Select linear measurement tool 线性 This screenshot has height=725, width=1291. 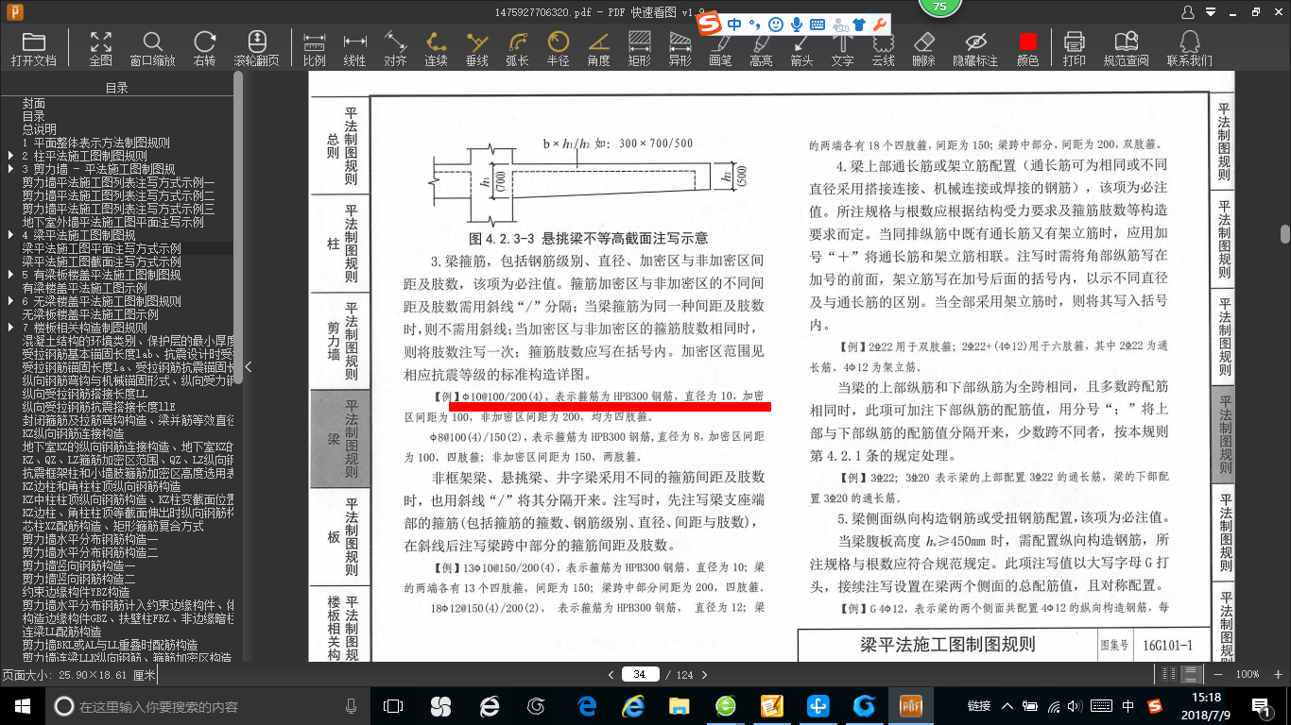[354, 49]
